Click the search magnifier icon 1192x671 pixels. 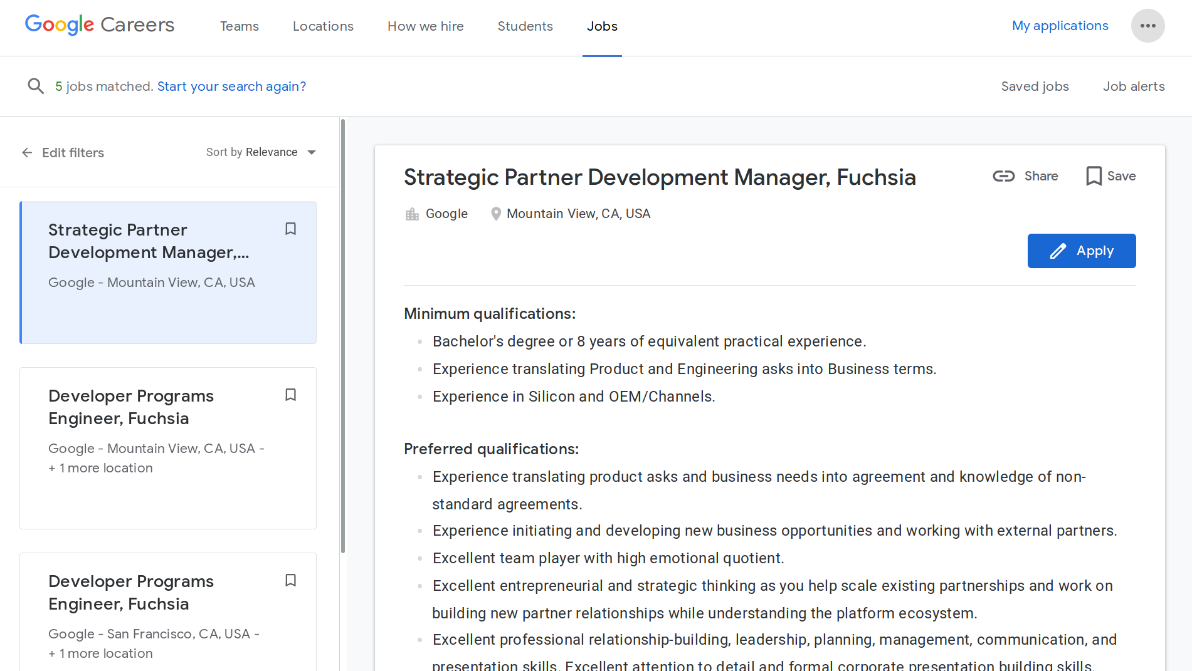coord(36,86)
